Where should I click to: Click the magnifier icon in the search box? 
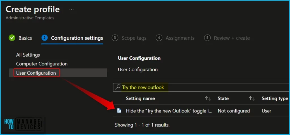point(118,87)
